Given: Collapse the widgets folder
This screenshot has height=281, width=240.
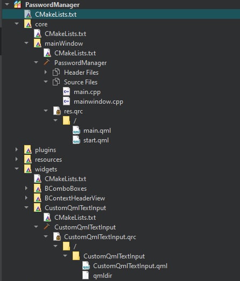Looking at the screenshot, I should coord(17,169).
